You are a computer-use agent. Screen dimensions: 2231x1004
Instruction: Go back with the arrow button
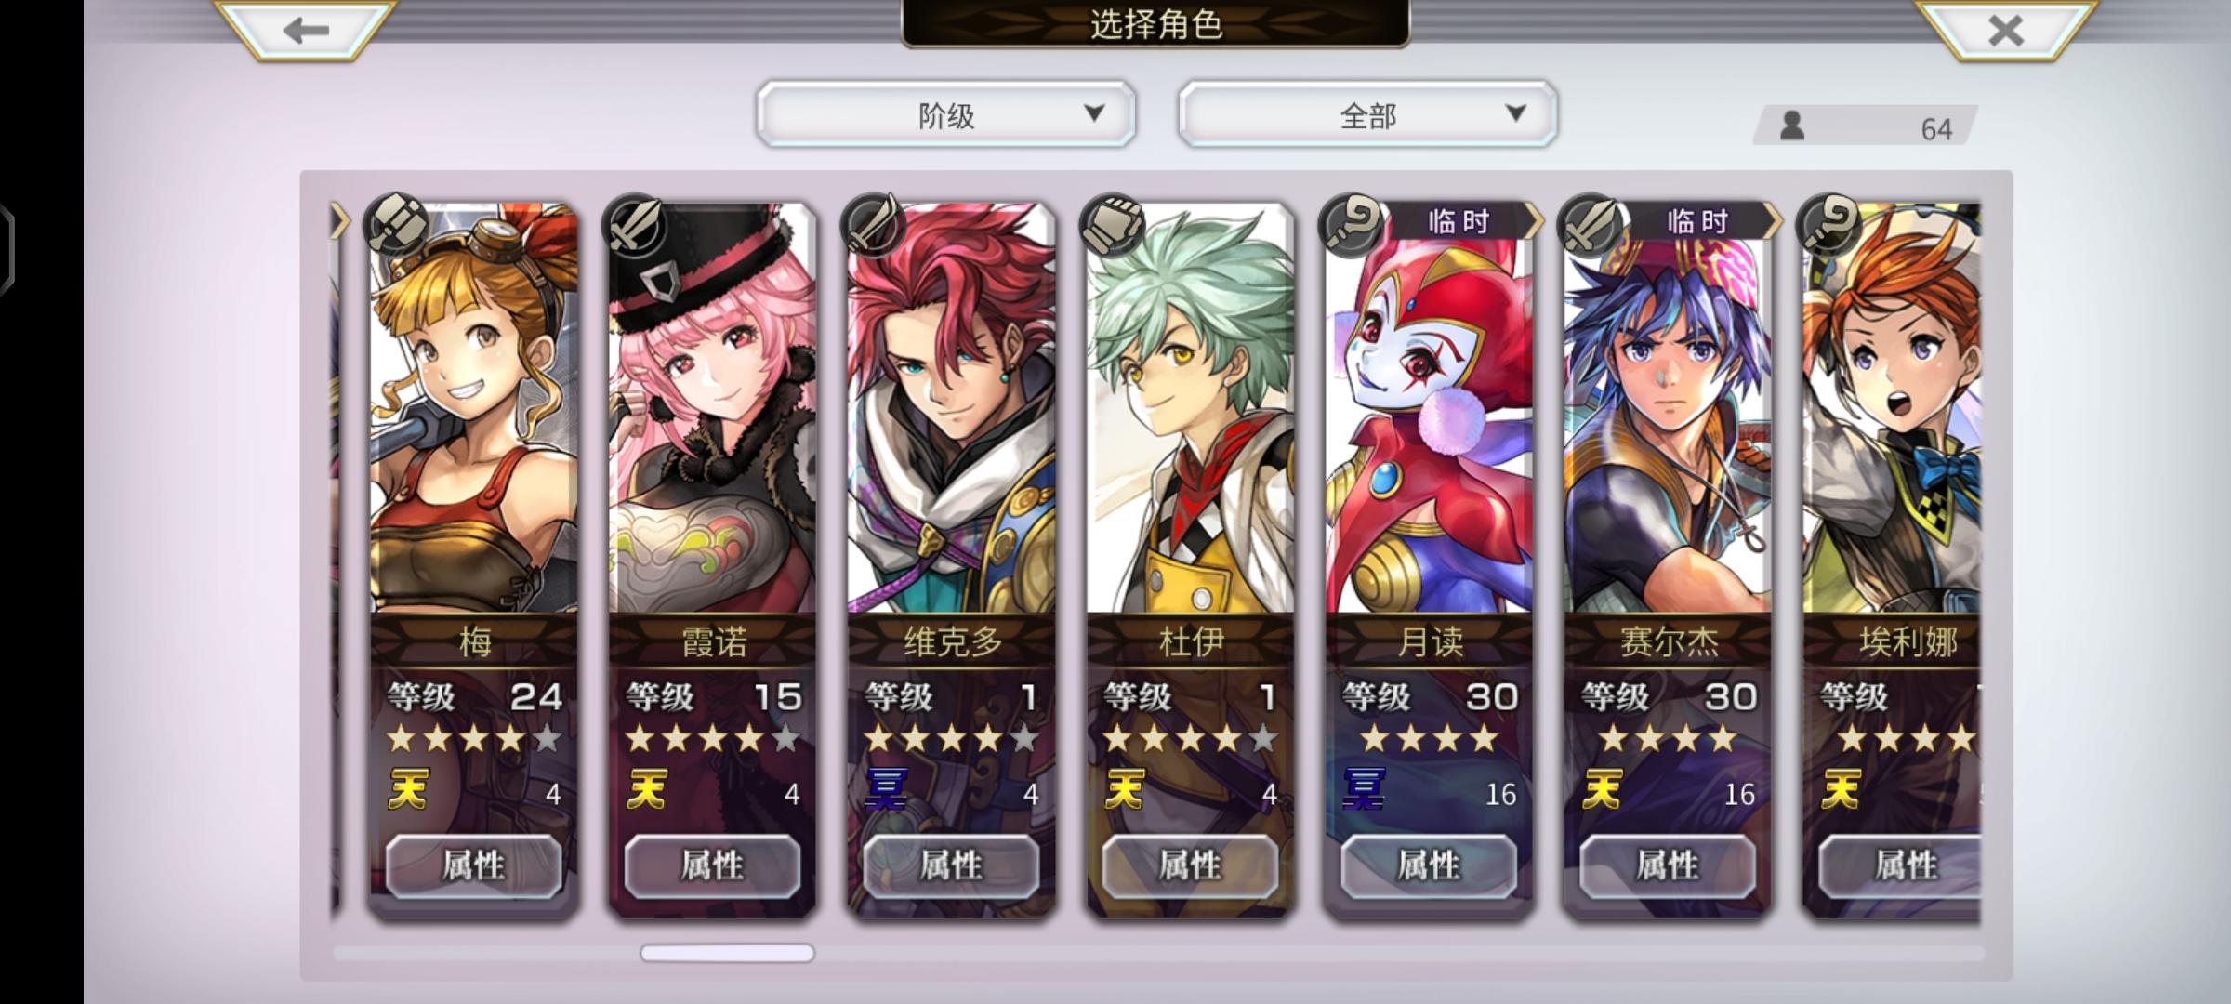coord(305,30)
